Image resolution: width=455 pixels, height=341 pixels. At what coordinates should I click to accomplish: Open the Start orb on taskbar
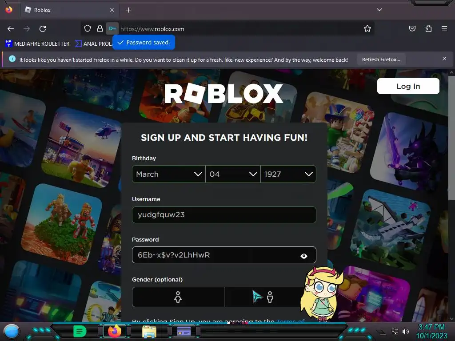(12, 331)
